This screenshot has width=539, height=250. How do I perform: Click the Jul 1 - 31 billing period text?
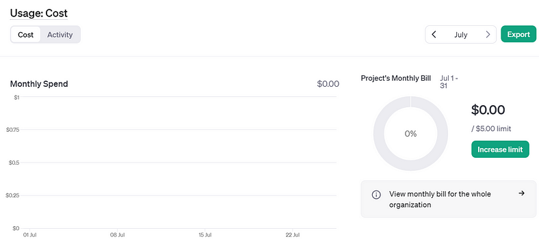click(449, 82)
